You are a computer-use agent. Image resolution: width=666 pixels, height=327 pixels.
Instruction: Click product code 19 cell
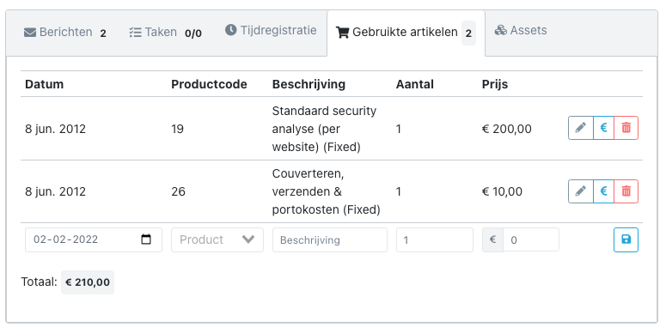click(x=178, y=129)
